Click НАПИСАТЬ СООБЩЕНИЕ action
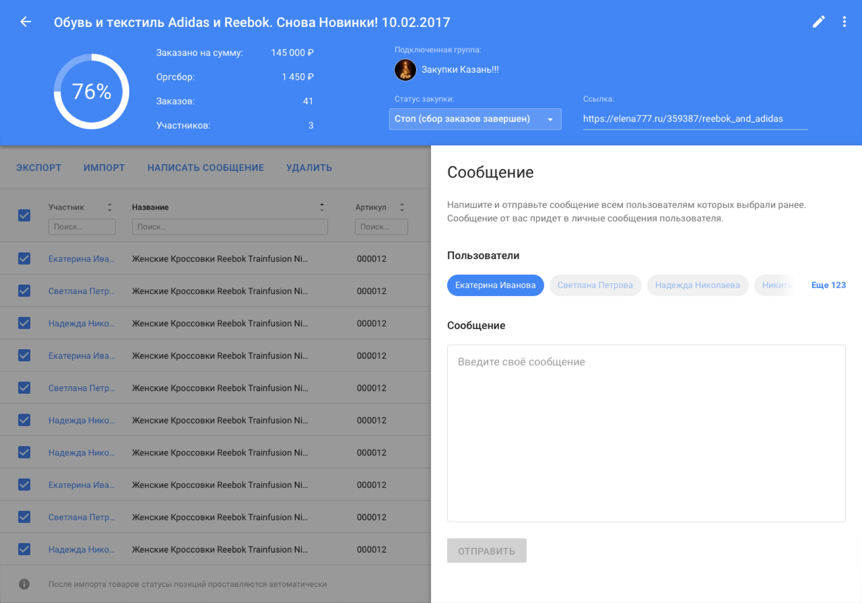Viewport: 862px width, 603px height. pos(206,168)
